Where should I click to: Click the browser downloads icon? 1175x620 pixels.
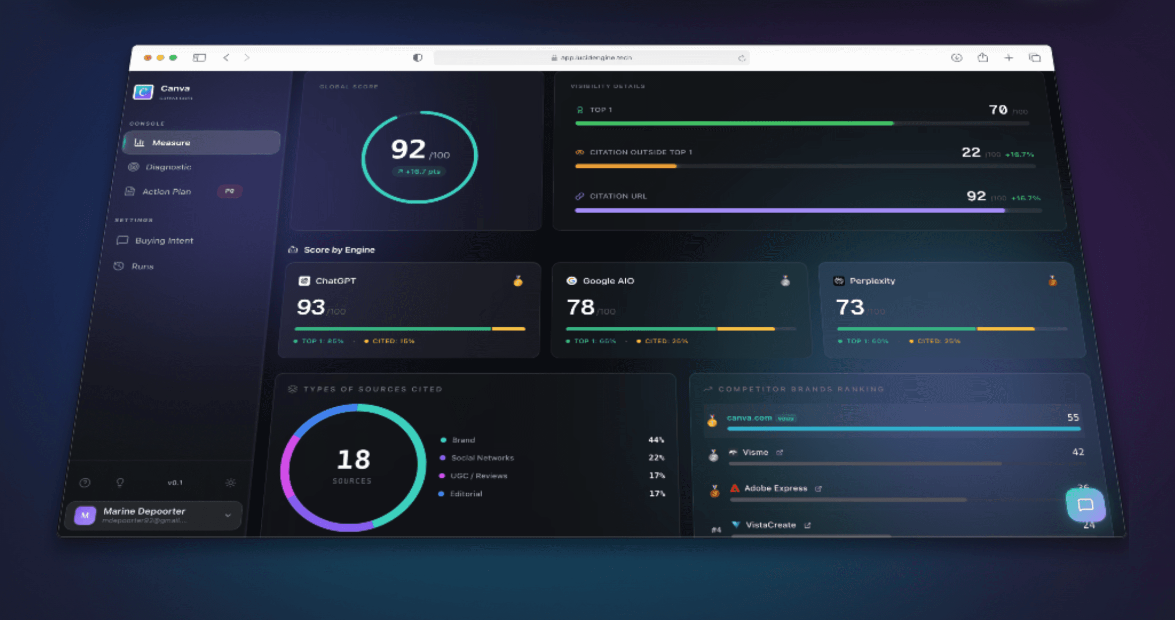coord(957,58)
